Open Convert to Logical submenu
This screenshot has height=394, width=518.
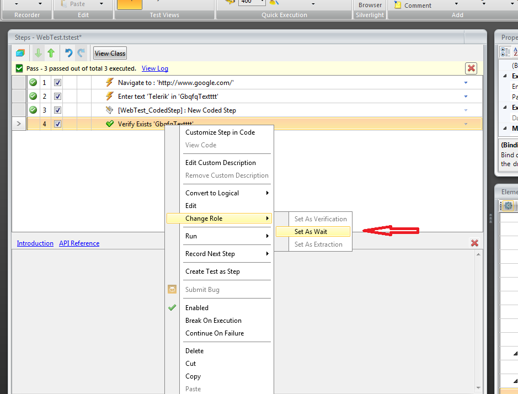220,193
